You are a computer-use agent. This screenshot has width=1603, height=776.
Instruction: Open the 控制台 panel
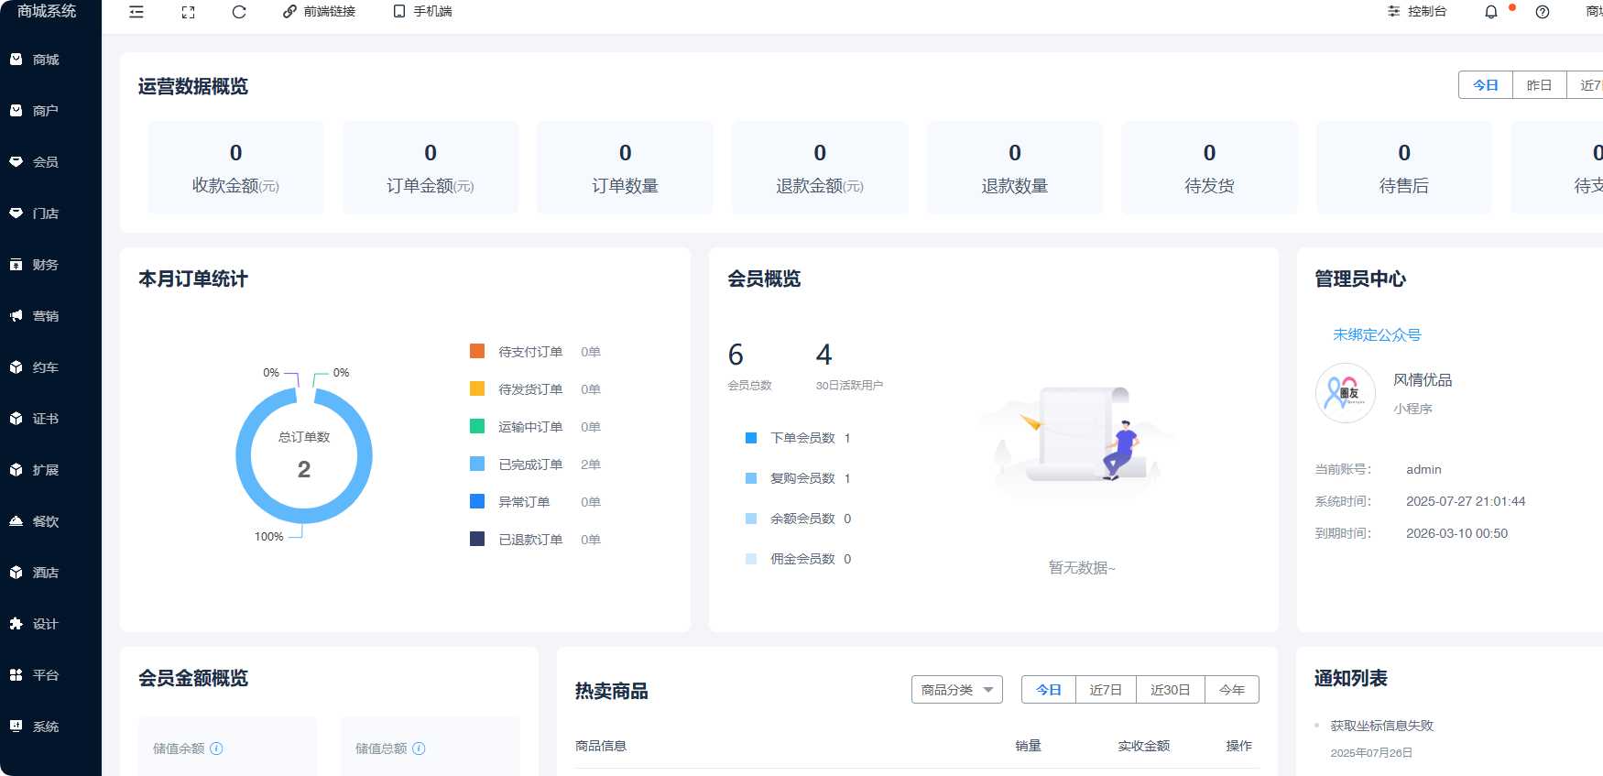[1417, 12]
